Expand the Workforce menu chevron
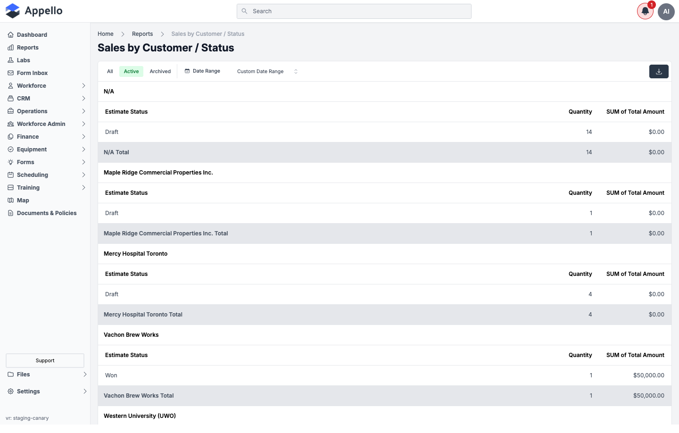679x433 pixels. point(83,86)
